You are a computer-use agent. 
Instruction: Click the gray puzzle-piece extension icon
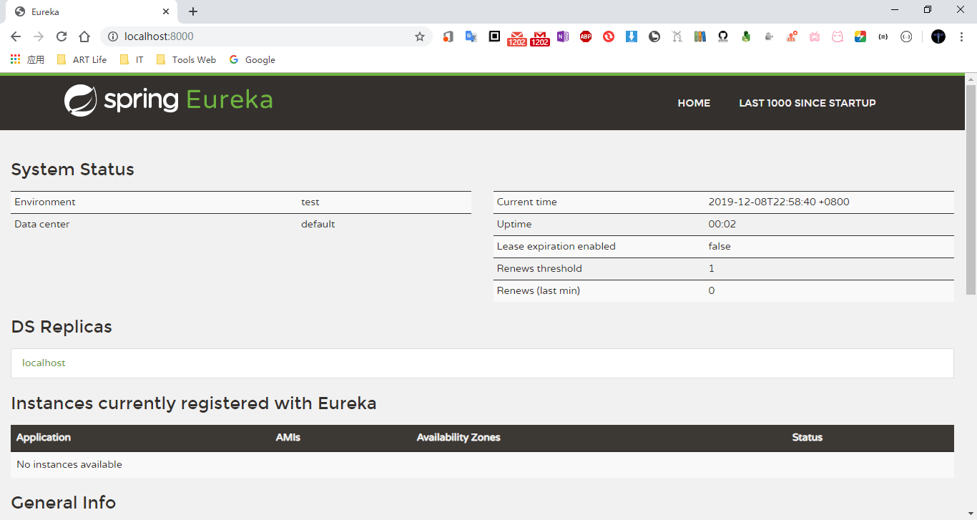point(769,36)
